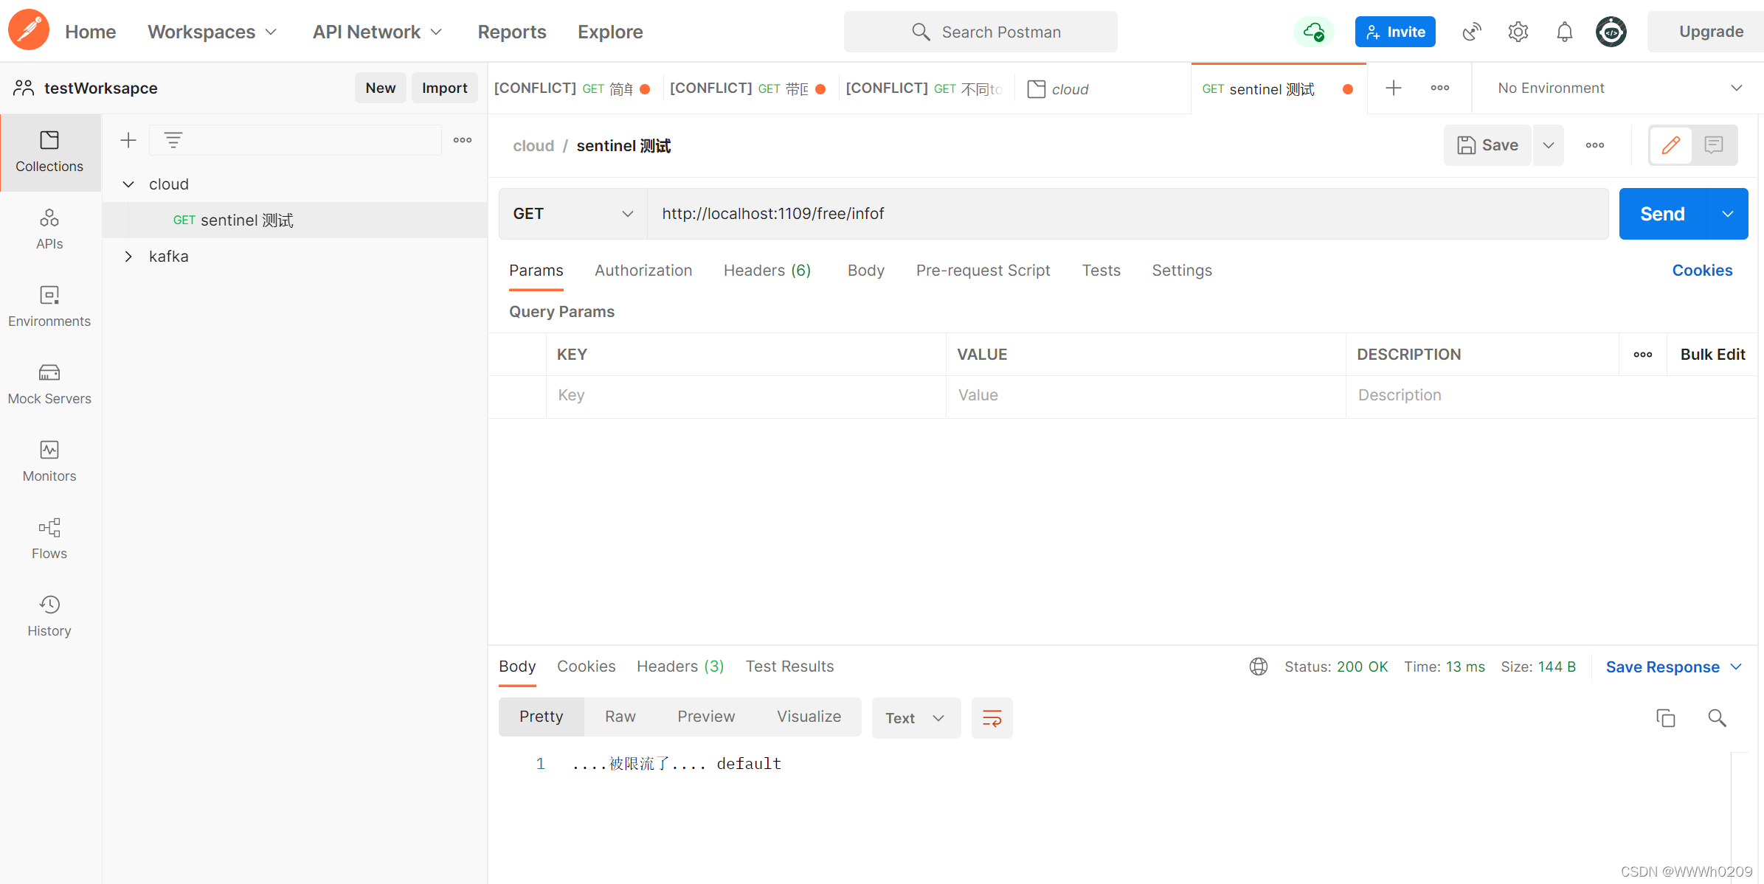The height and width of the screenshot is (884, 1764).
Task: Search within the response body
Action: click(x=1717, y=718)
